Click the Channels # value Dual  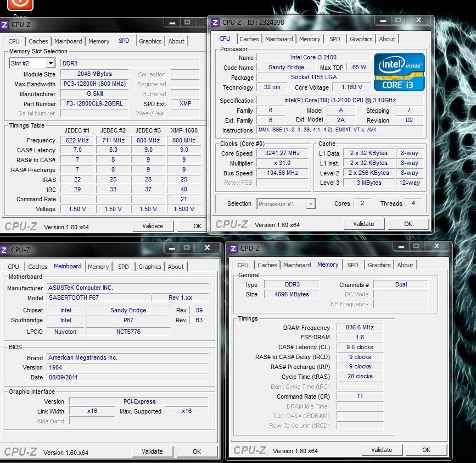pos(401,284)
